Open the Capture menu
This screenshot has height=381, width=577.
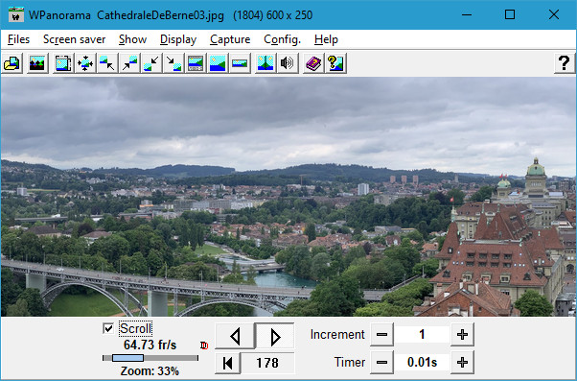(230, 39)
